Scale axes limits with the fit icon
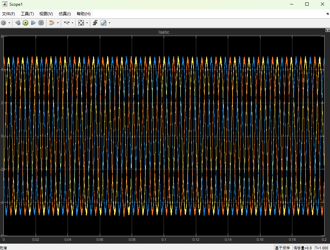 (x=81, y=23)
